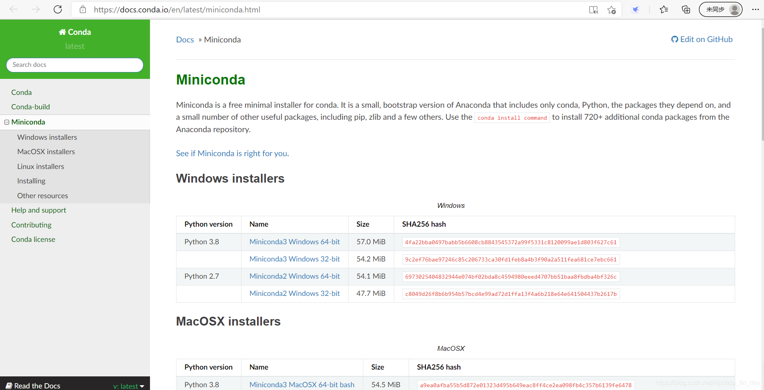The image size is (764, 390).
Task: Select the SHA256 hash starting 4fa22bba
Action: [511, 242]
